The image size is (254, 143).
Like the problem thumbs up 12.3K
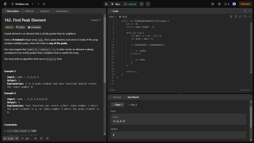click(x=9, y=139)
